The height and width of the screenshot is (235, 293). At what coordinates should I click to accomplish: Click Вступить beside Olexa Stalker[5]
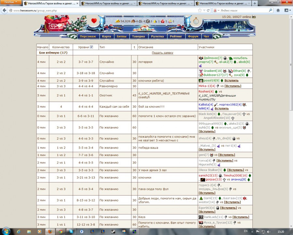click(235, 170)
